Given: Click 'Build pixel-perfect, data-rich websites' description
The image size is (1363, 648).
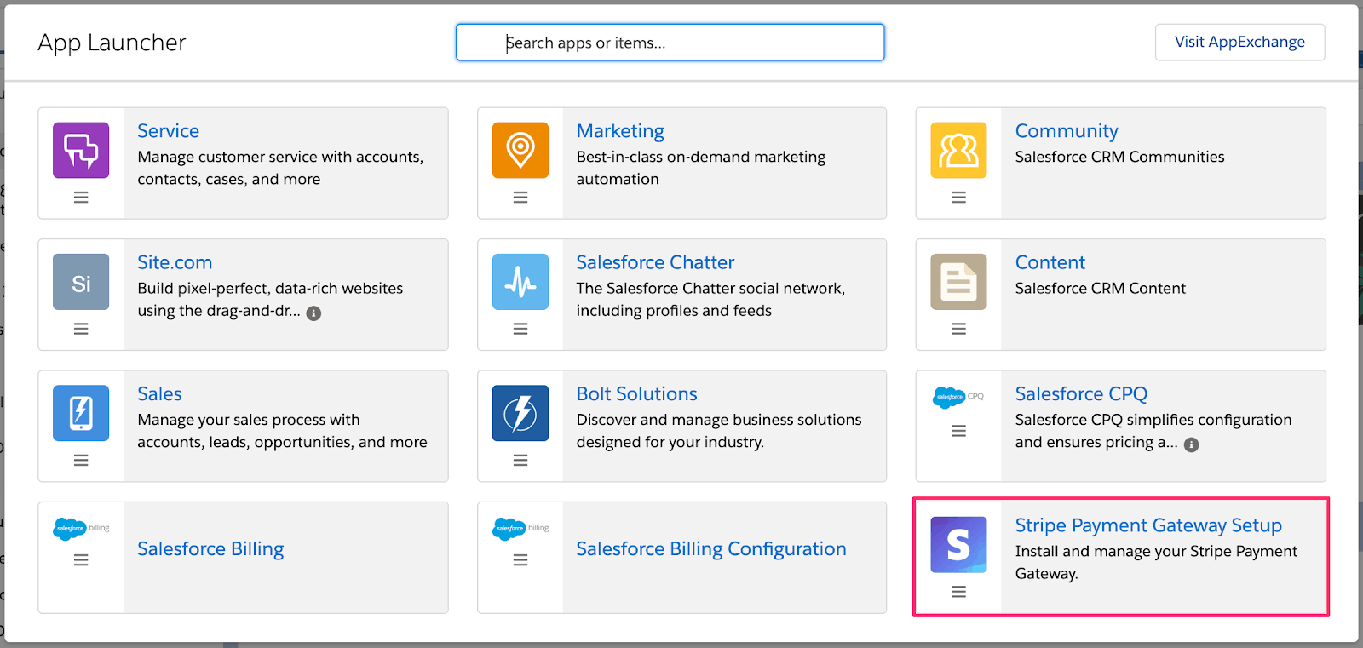Looking at the screenshot, I should click(270, 300).
